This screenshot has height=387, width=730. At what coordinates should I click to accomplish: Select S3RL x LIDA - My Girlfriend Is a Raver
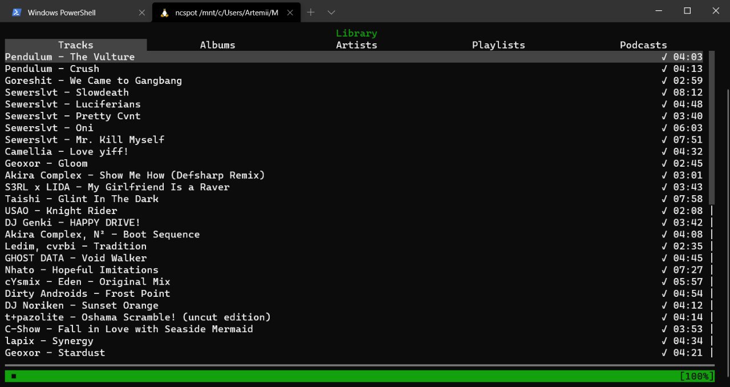[x=354, y=187]
